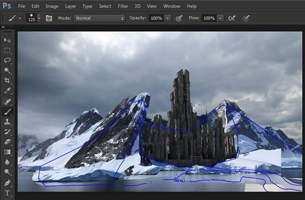Toggle pressure for size button
Viewport: 305px width, 200px height.
246,18
